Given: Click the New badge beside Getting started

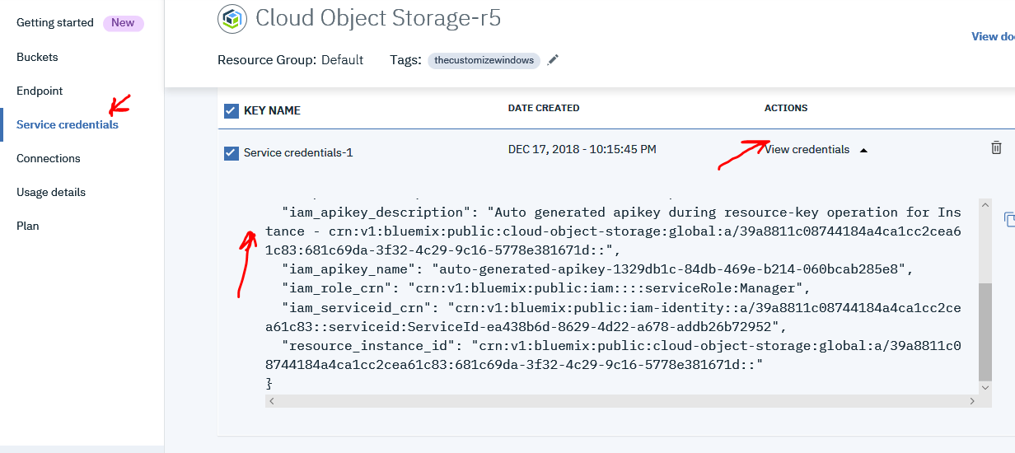Looking at the screenshot, I should [123, 23].
